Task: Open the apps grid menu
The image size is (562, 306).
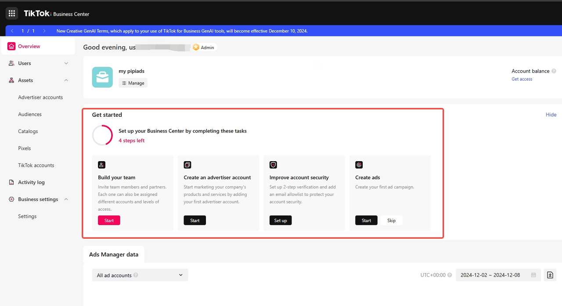Action: click(11, 13)
